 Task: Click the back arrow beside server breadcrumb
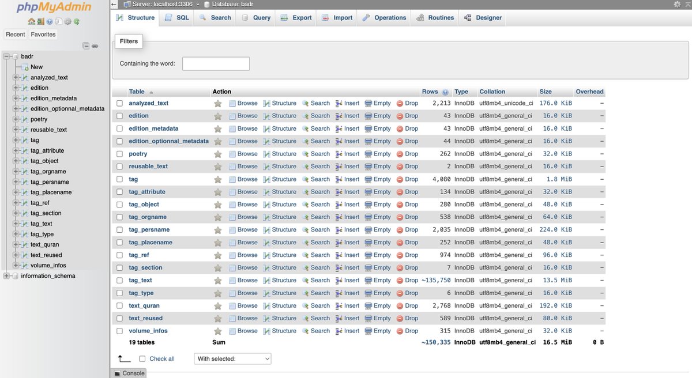(114, 5)
